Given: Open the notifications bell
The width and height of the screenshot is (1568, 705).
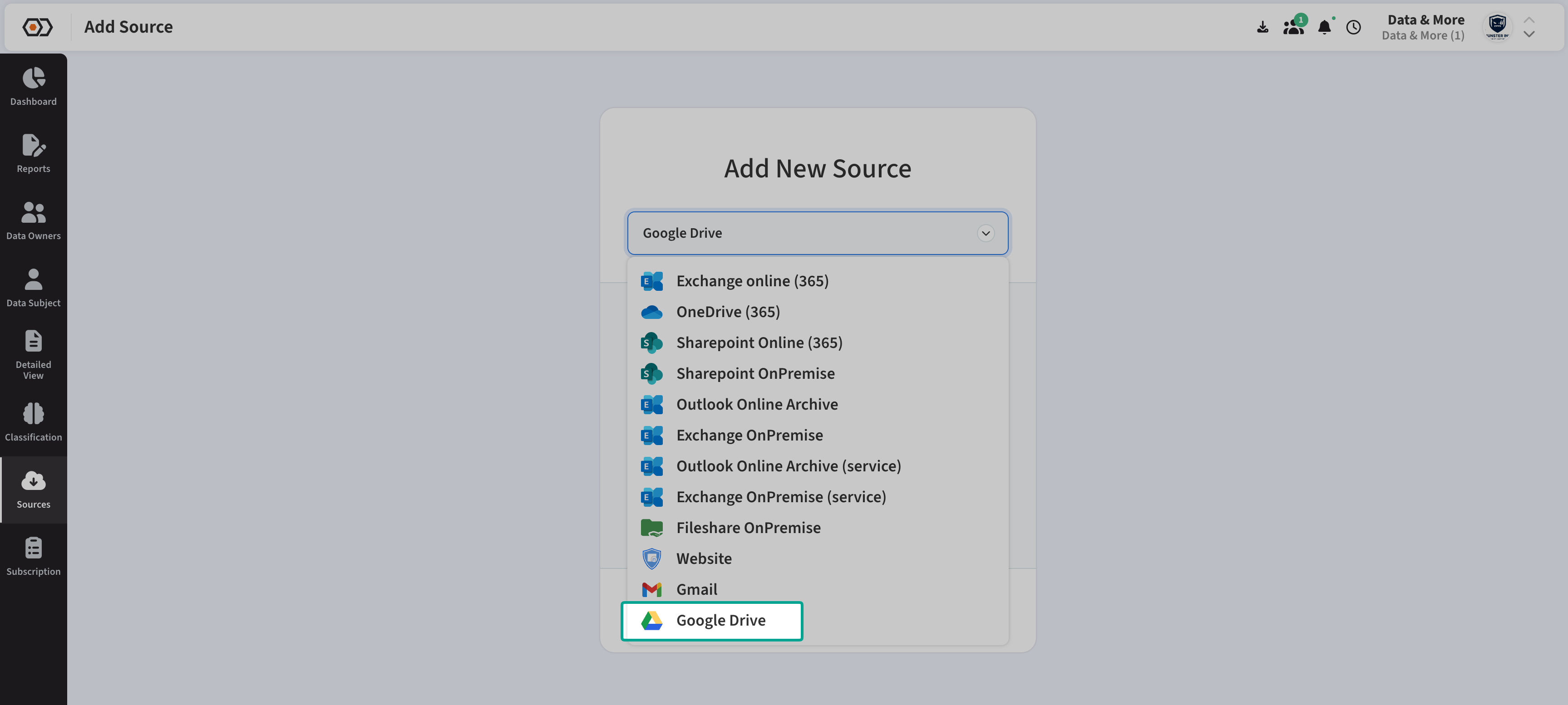Looking at the screenshot, I should click(x=1324, y=27).
